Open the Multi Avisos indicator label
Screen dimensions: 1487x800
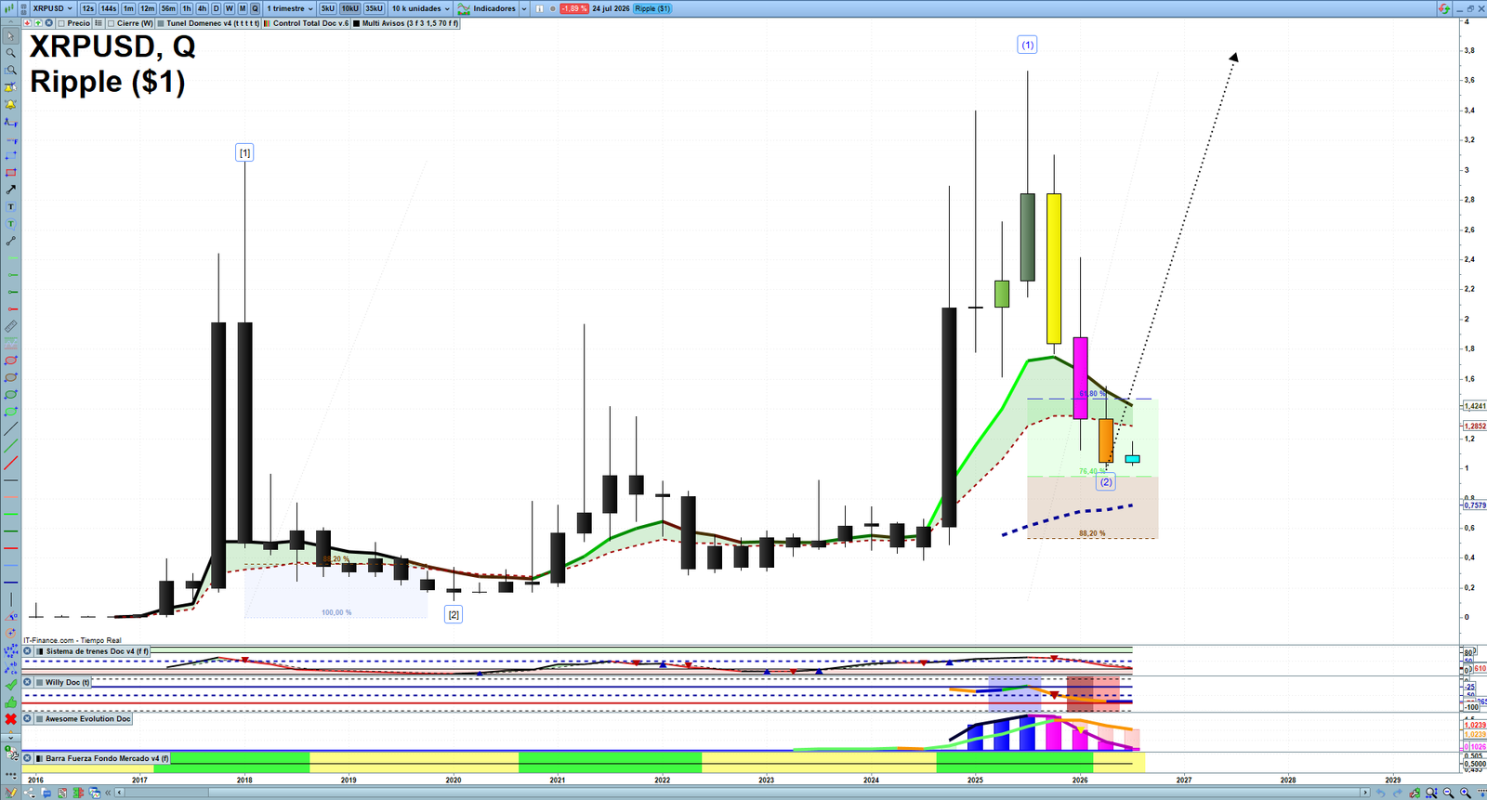[x=406, y=23]
